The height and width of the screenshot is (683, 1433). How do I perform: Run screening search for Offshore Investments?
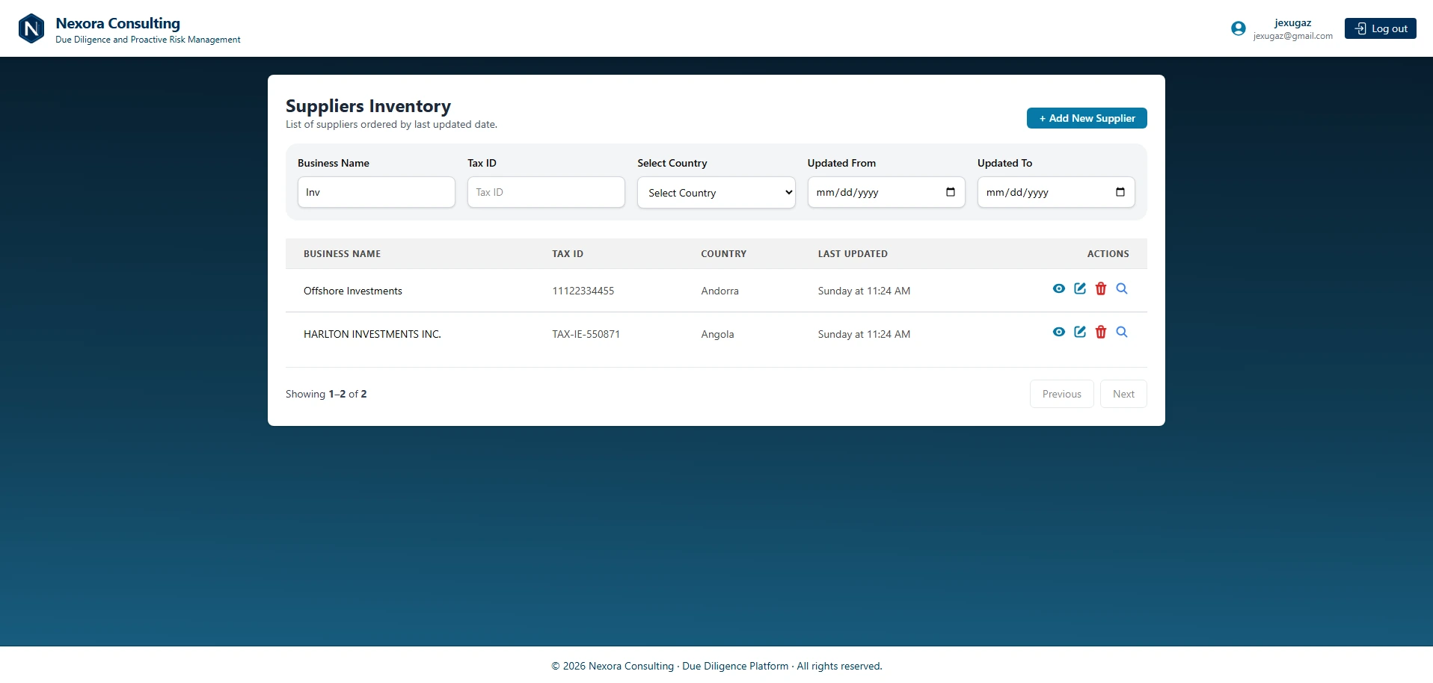pyautogui.click(x=1122, y=288)
